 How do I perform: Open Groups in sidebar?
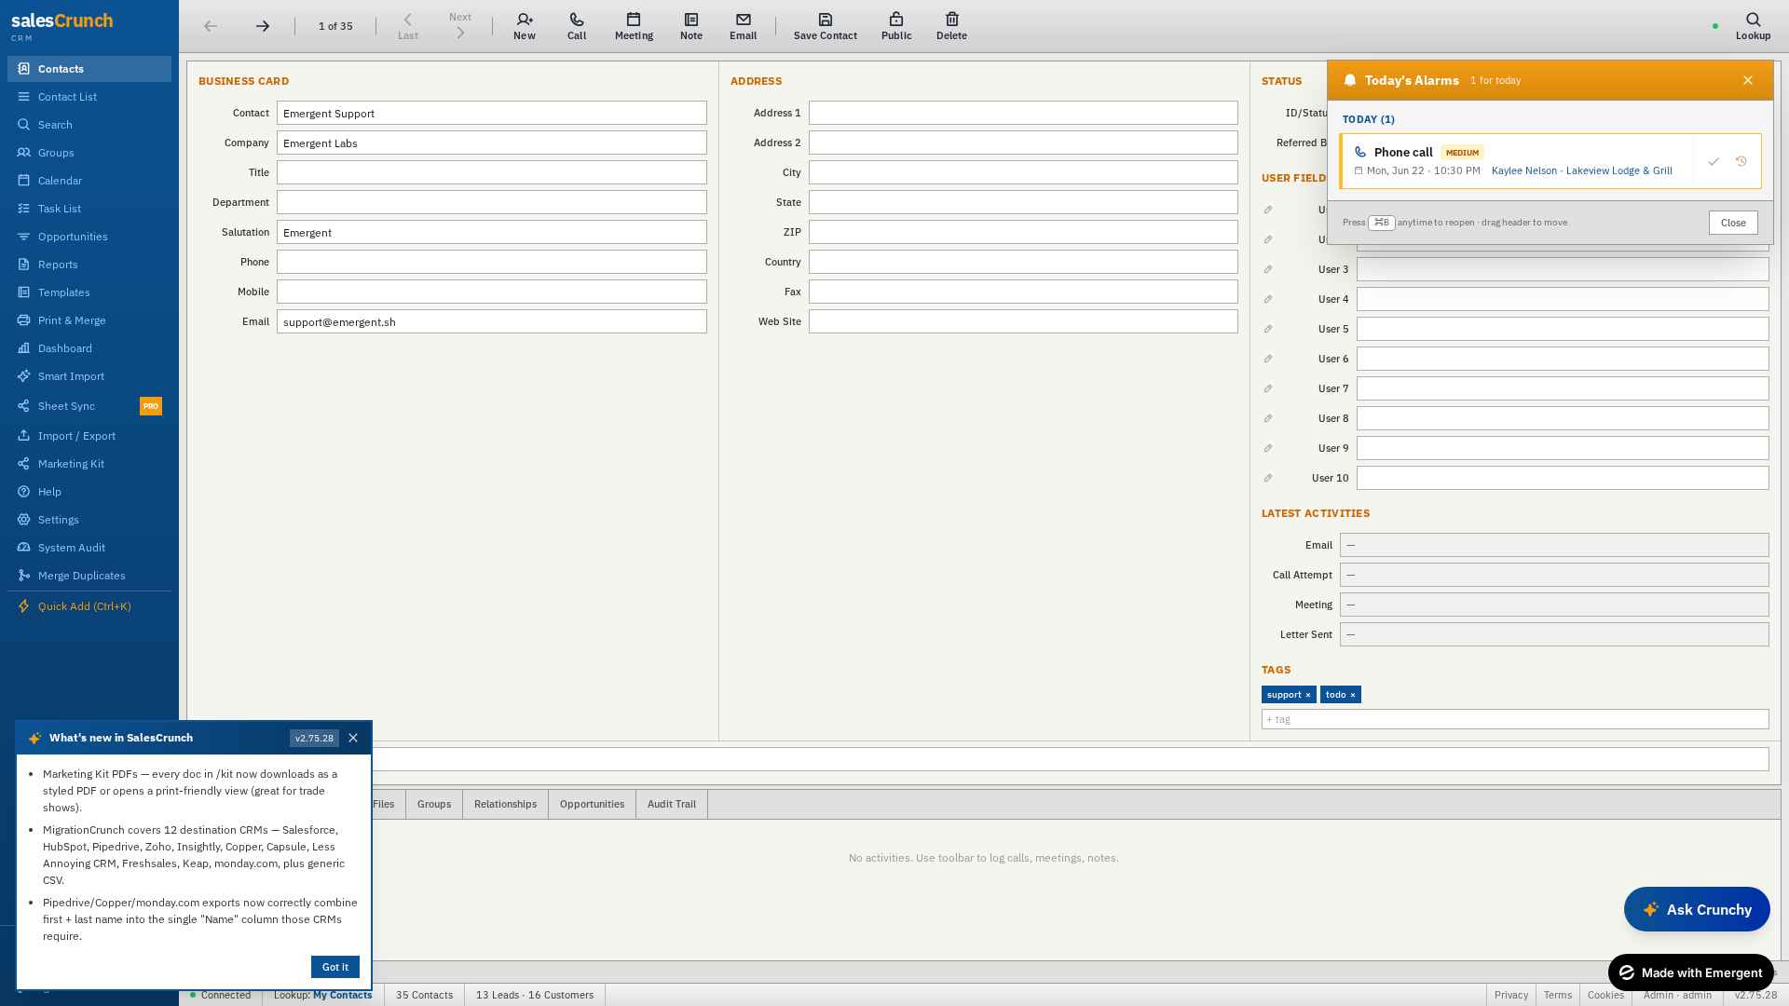tap(89, 153)
